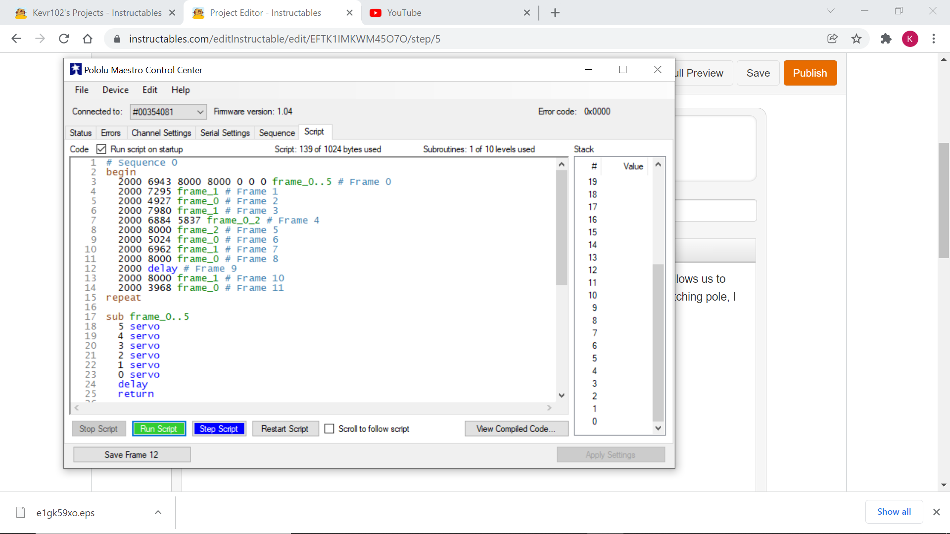Screen dimensions: 950x534
Task: Select the YouTube tab favicon
Action: tap(377, 12)
